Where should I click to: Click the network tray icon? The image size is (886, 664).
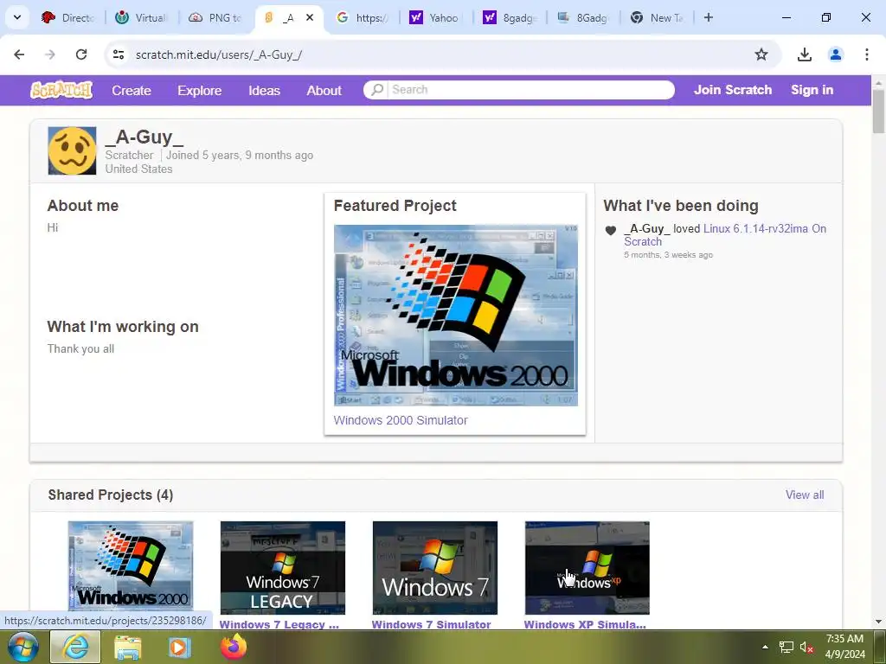786,647
